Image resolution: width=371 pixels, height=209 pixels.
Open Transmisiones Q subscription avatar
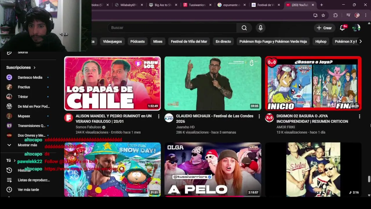click(9, 126)
